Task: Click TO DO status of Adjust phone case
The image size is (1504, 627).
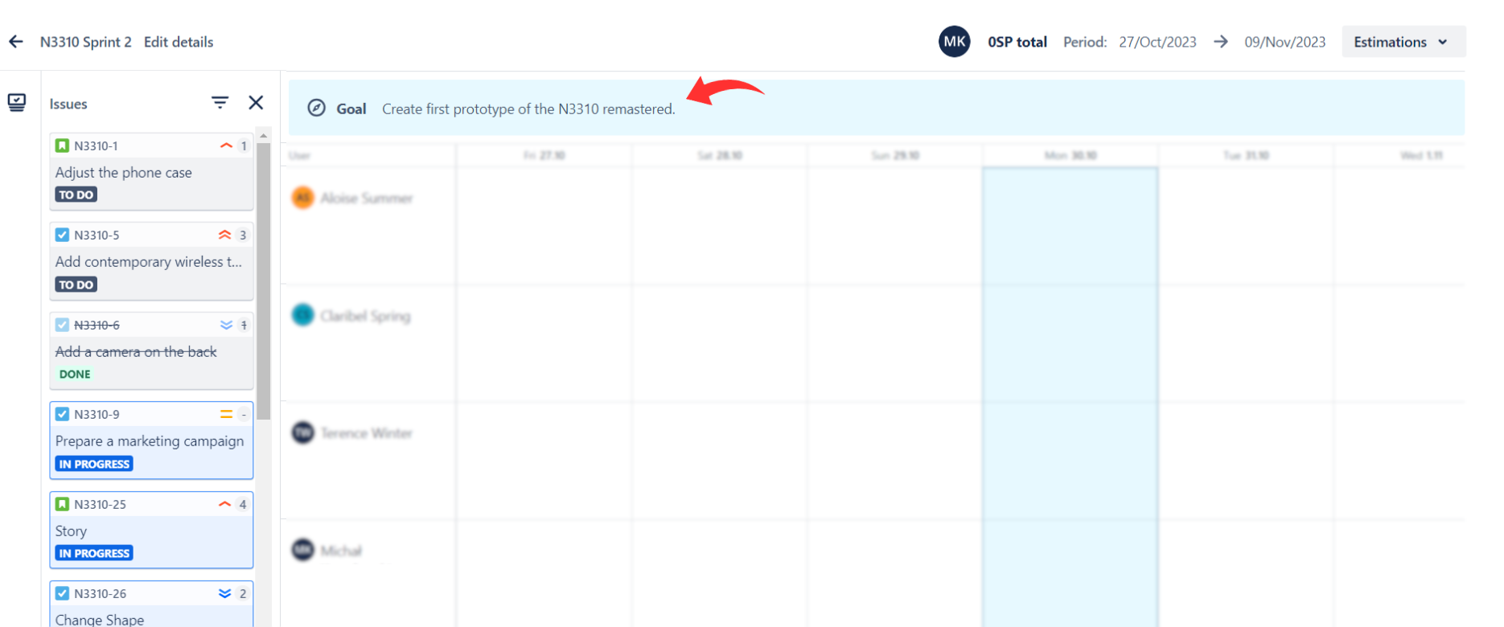Action: 76,195
